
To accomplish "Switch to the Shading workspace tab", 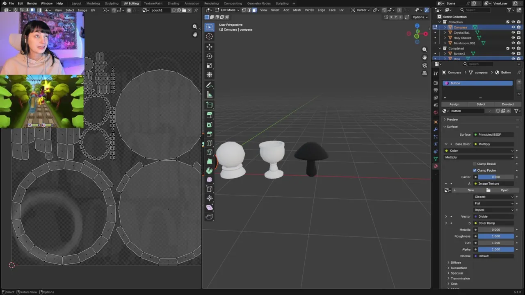I will tap(173, 3).
